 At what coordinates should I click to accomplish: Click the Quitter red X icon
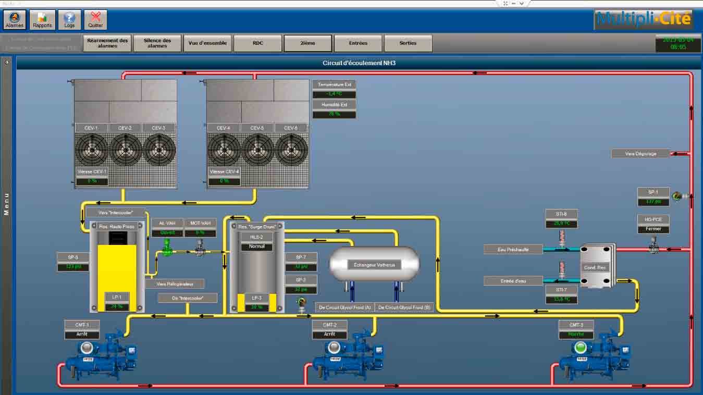pyautogui.click(x=95, y=20)
